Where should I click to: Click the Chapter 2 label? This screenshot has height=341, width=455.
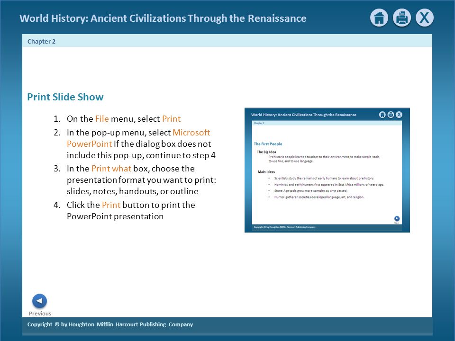[x=41, y=42]
